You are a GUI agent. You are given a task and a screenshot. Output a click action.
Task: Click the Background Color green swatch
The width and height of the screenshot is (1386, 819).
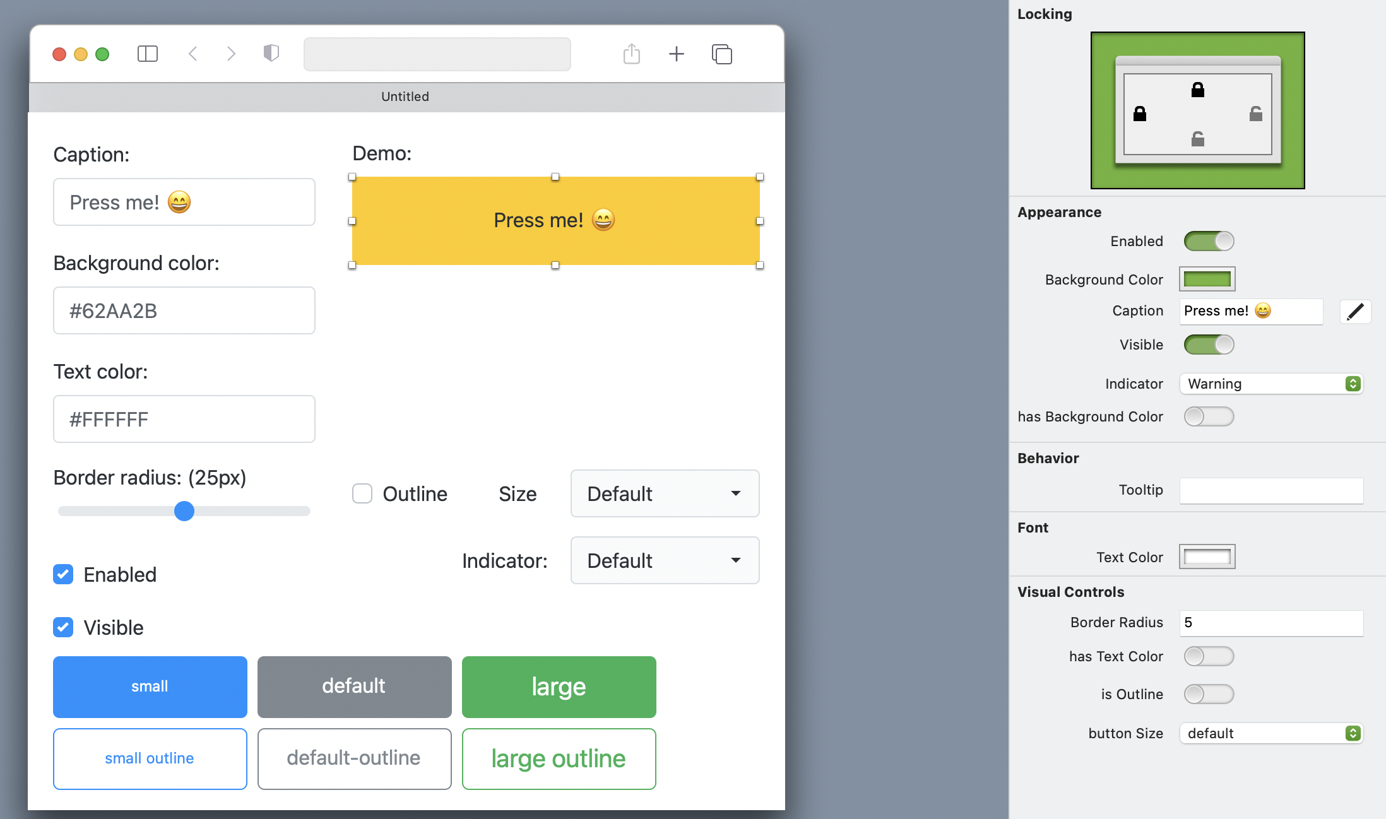1207,279
